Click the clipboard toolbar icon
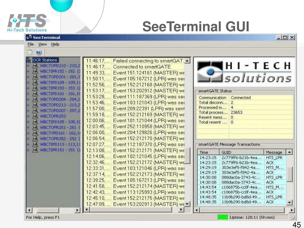304x228 pixels. click(x=30, y=52)
